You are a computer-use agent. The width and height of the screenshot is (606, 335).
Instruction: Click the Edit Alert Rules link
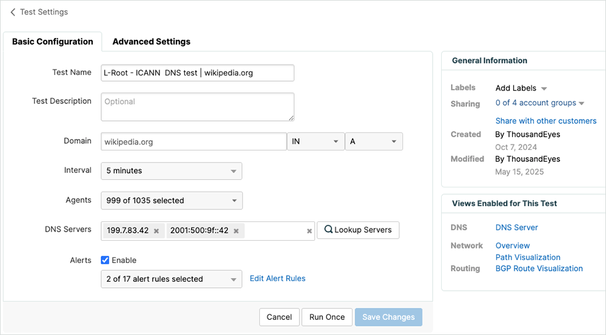278,279
